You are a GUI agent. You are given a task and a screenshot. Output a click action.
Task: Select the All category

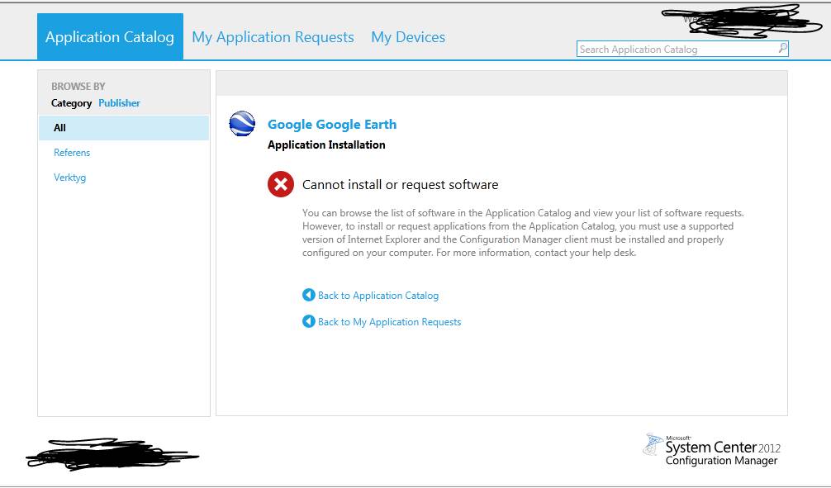(123, 128)
